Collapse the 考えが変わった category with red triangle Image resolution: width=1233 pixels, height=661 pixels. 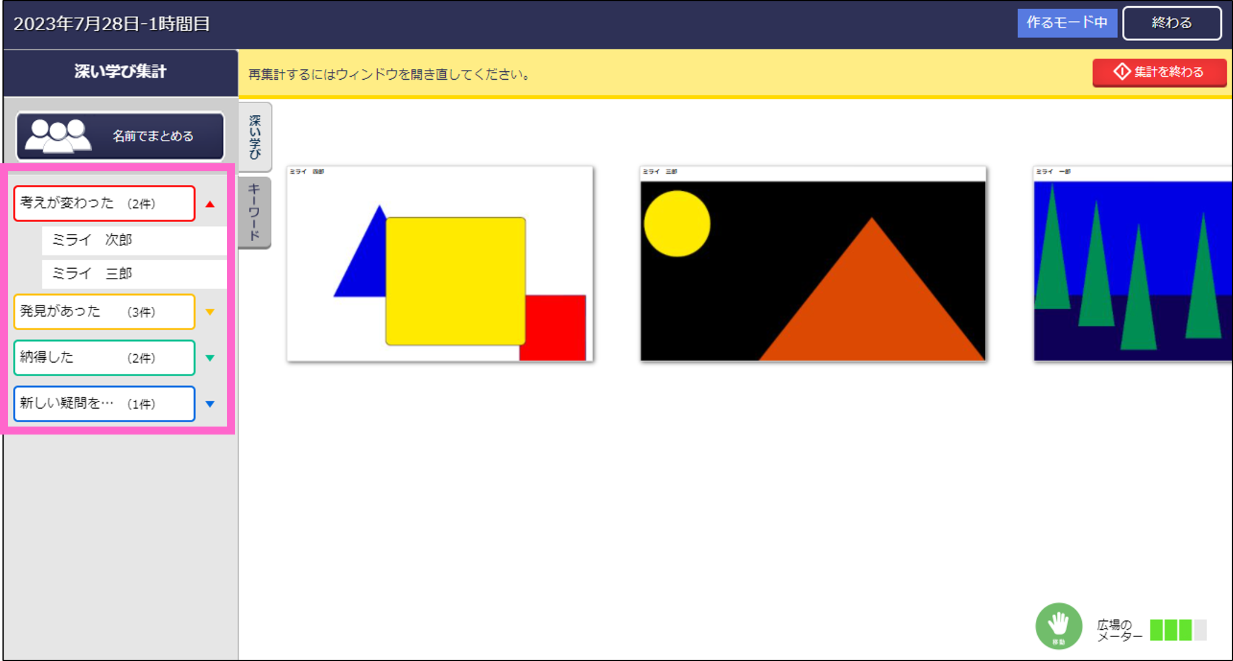click(210, 203)
